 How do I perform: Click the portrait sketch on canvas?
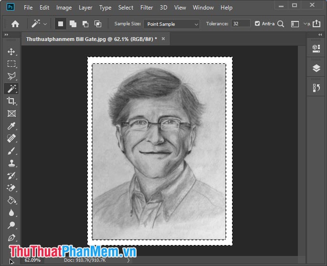159,152
